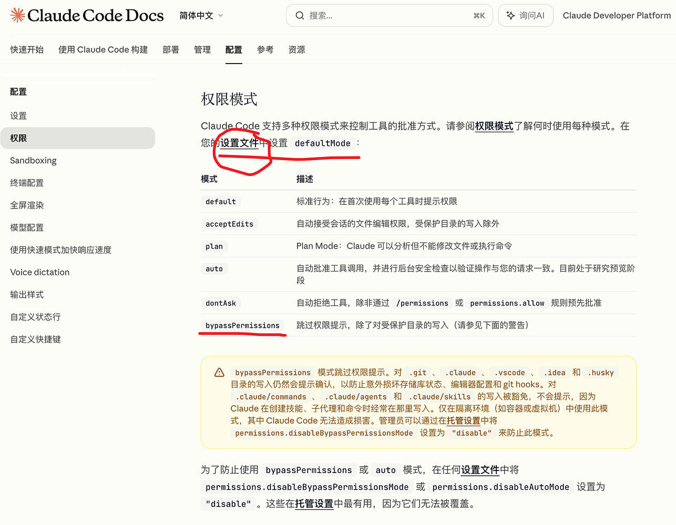Open the 使用 Claude Code 构建 tab
Image resolution: width=676 pixels, height=525 pixels.
[103, 49]
